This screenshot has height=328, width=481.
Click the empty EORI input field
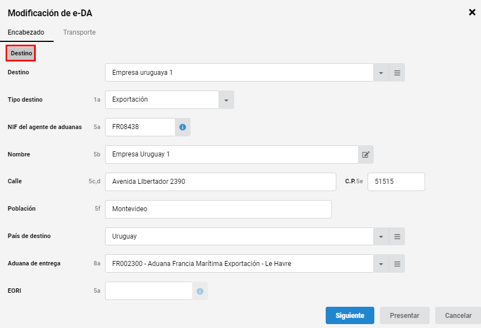(149, 291)
